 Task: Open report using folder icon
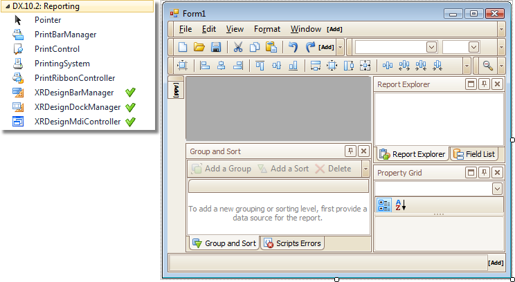pyautogui.click(x=199, y=47)
